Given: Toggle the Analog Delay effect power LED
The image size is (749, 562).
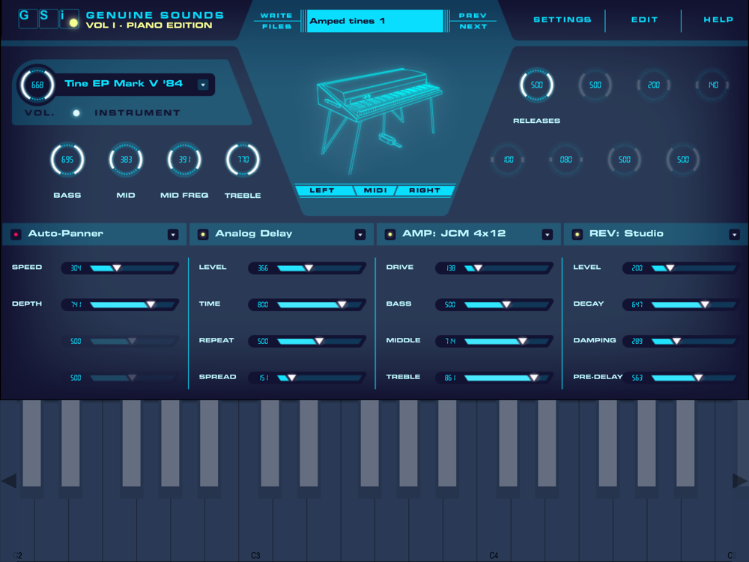Looking at the screenshot, I should click(x=203, y=234).
